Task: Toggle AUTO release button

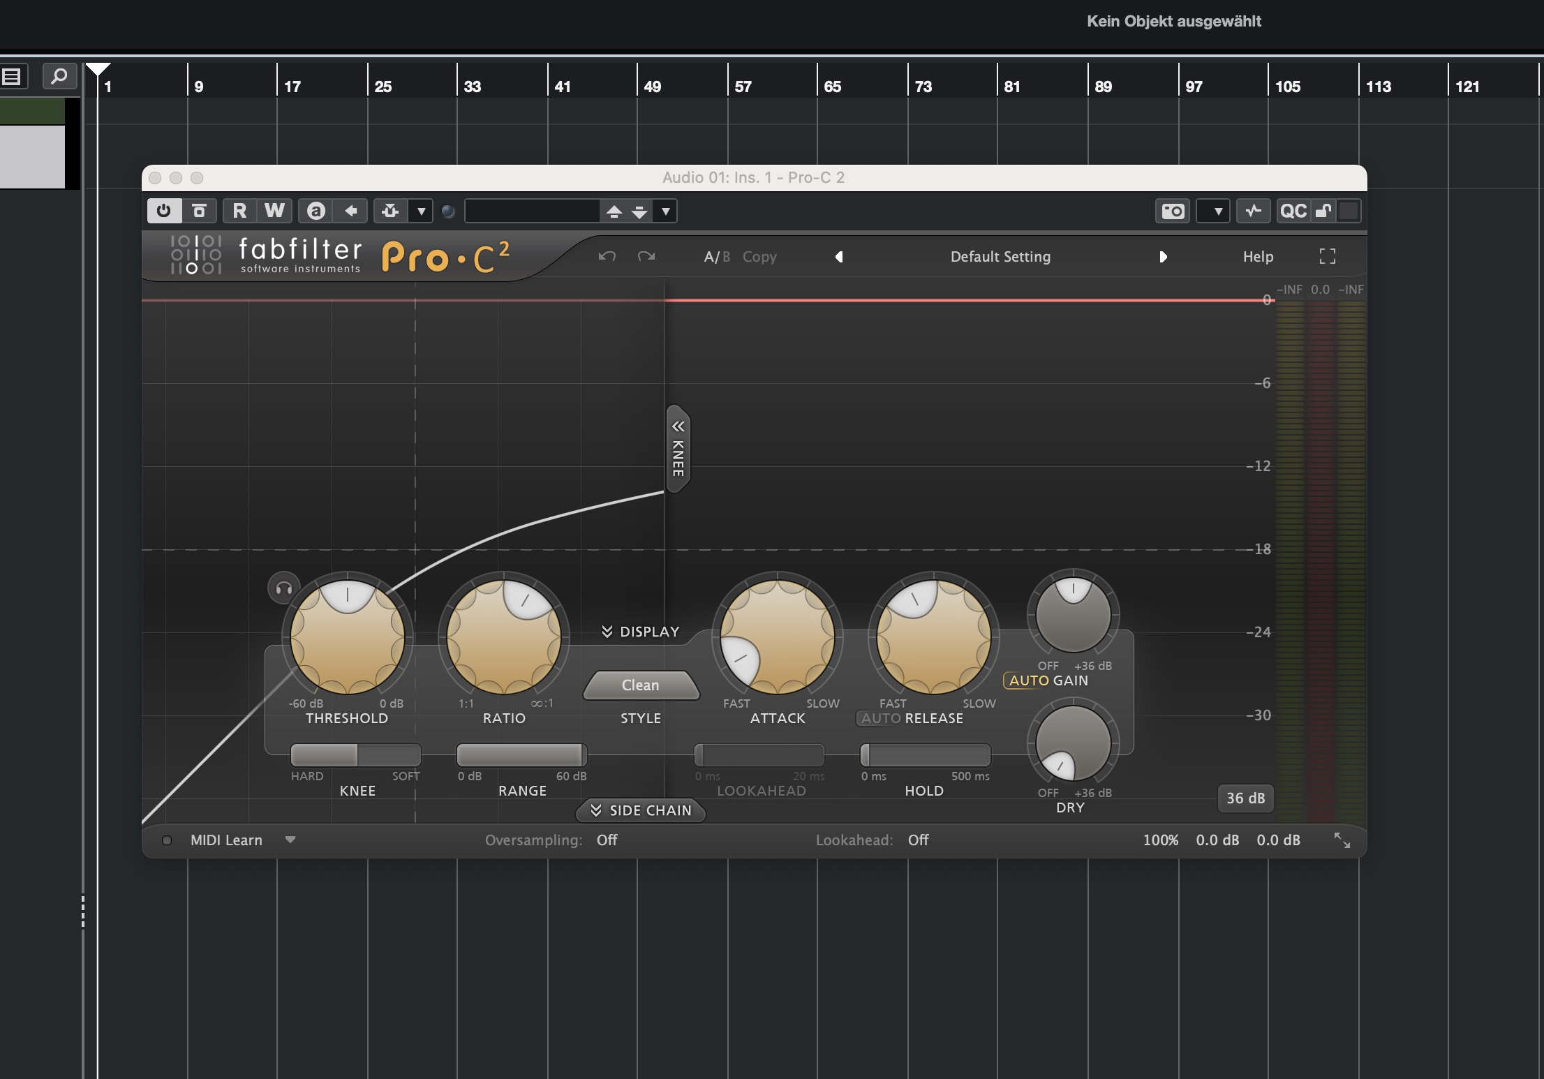Action: click(880, 718)
